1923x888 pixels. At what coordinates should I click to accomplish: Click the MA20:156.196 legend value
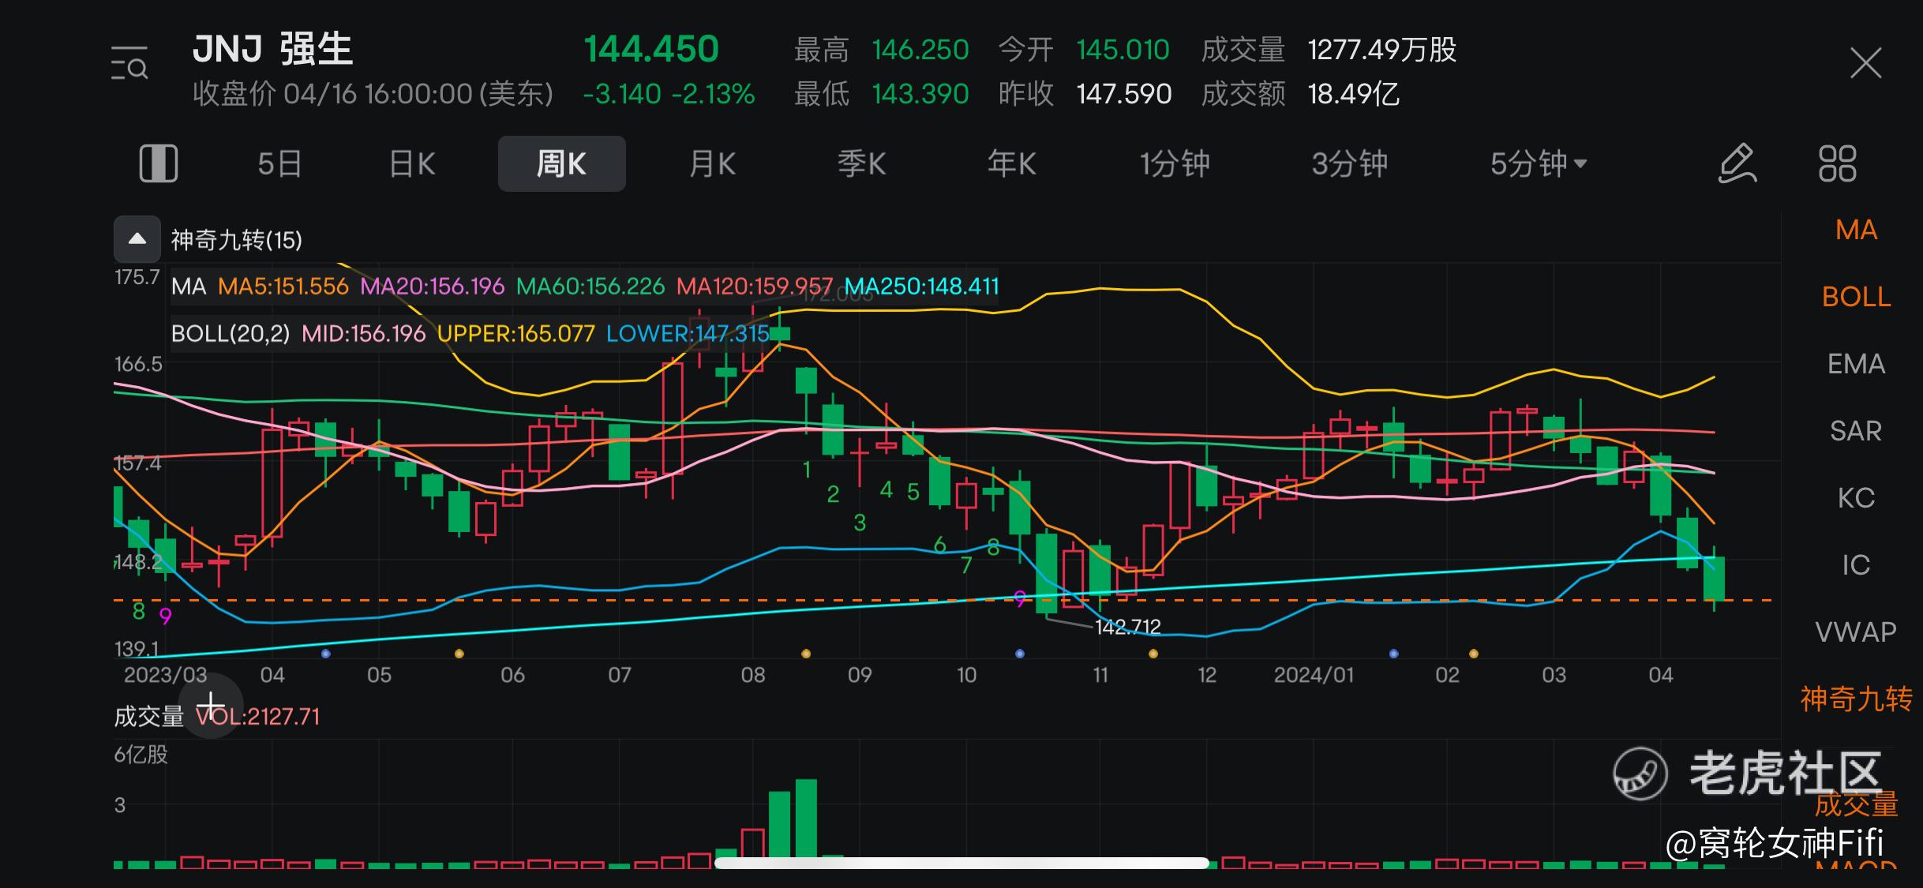click(432, 287)
